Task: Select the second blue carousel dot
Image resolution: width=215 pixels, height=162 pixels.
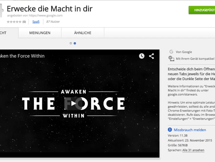Action: tap(75, 43)
